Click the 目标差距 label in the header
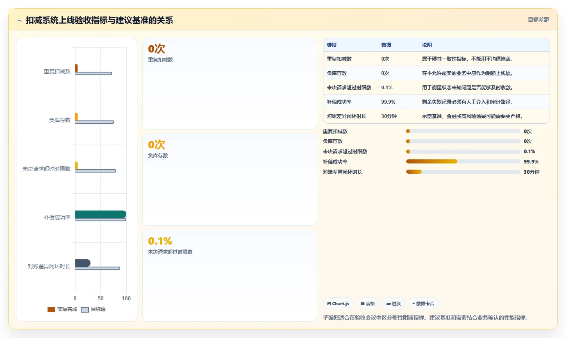566x338 pixels. [x=538, y=20]
